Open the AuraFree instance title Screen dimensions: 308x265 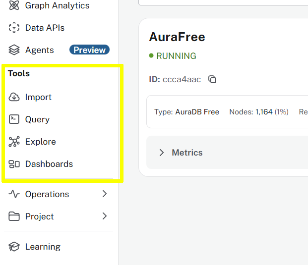pyautogui.click(x=177, y=37)
